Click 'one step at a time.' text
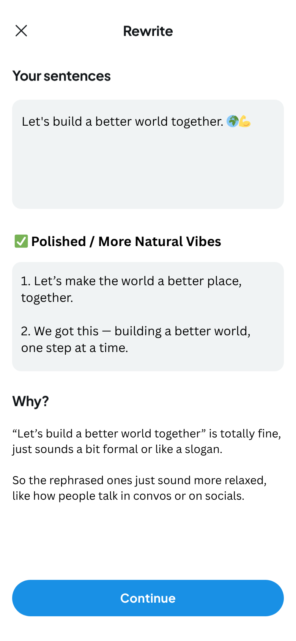This screenshot has width=296, height=641. [x=75, y=348]
